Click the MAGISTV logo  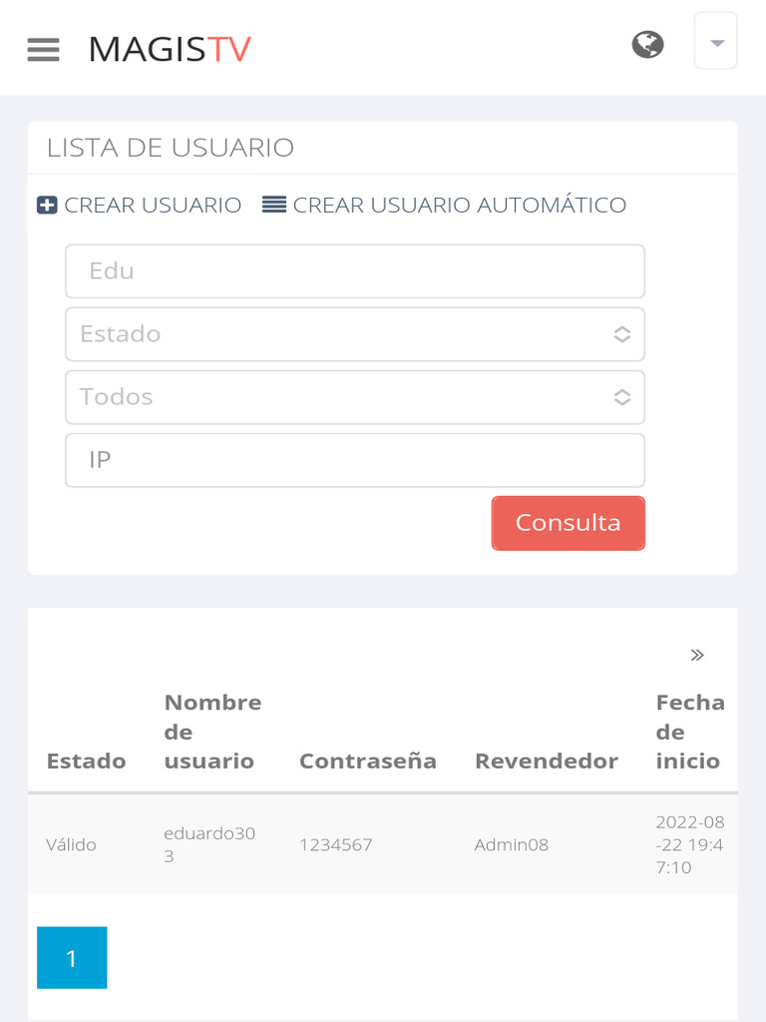170,49
